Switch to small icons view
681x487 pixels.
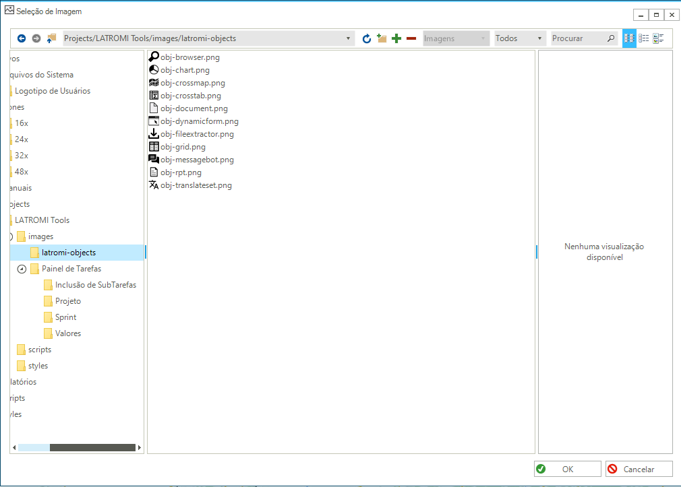pyautogui.click(x=629, y=39)
